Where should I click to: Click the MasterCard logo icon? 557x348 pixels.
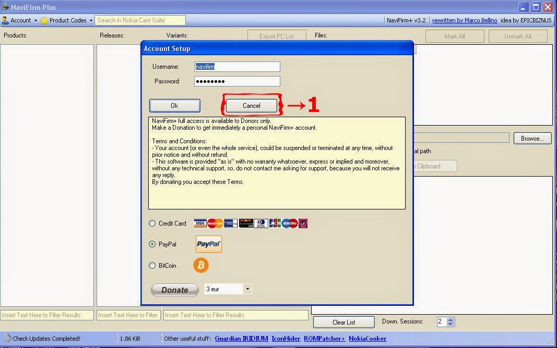point(215,223)
